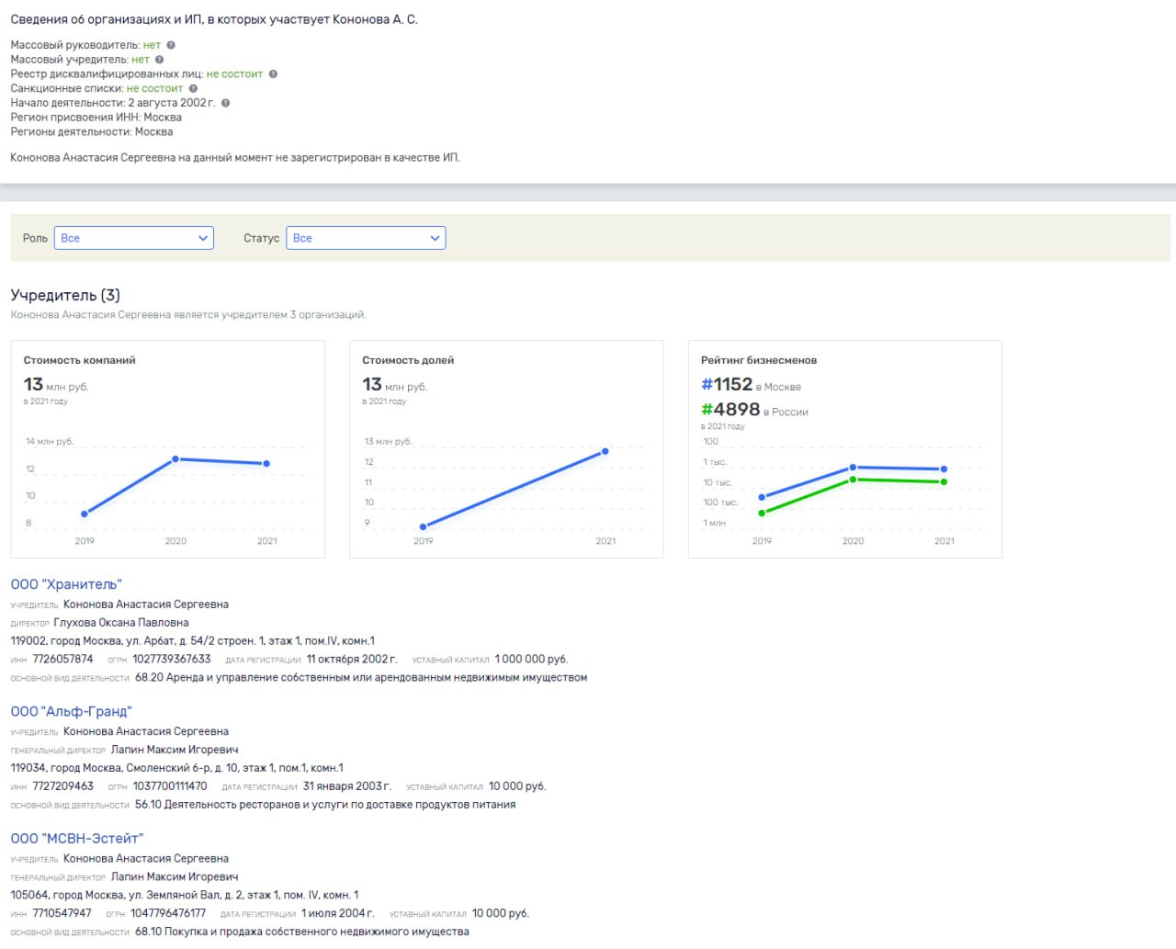Open the Роль dropdown

pos(134,238)
